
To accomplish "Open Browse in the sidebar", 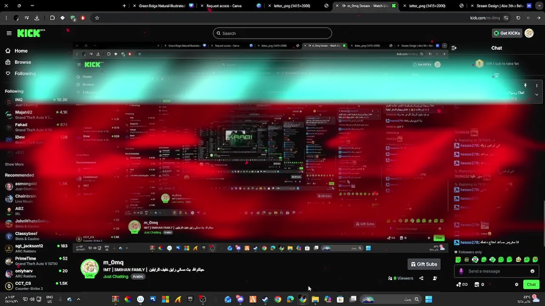I will (x=18, y=62).
